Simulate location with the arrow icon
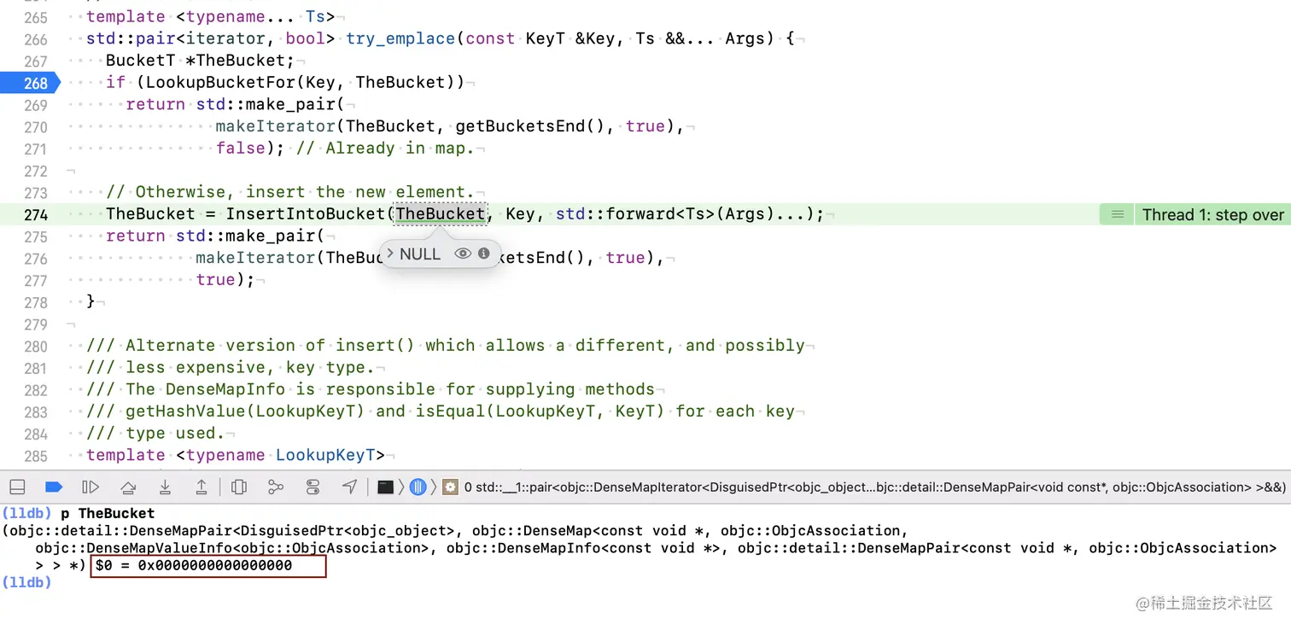1291x630 pixels. tap(350, 487)
